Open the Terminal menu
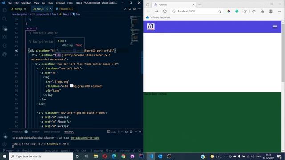Screen dimensions: 285x160 click(x=60, y=3)
